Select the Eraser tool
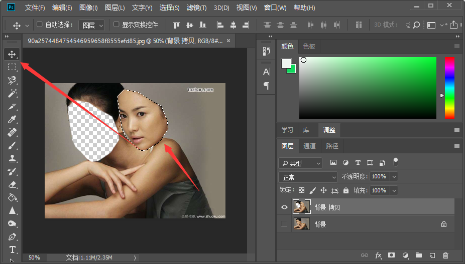The image size is (465, 264). coord(12,184)
